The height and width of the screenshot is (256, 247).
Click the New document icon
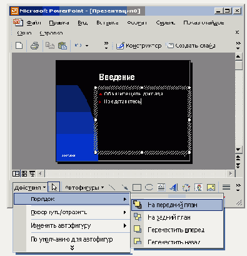pos(19,46)
